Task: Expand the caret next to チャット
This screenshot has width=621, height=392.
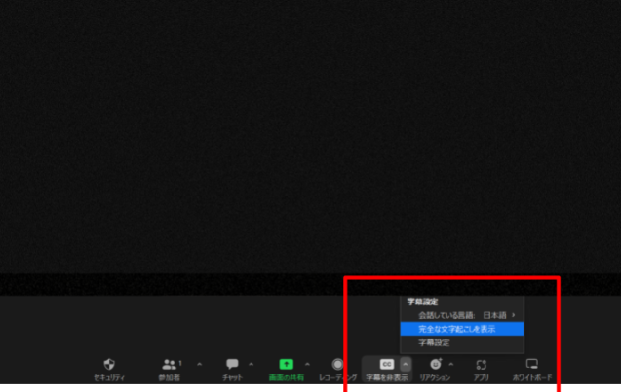Action: point(252,364)
